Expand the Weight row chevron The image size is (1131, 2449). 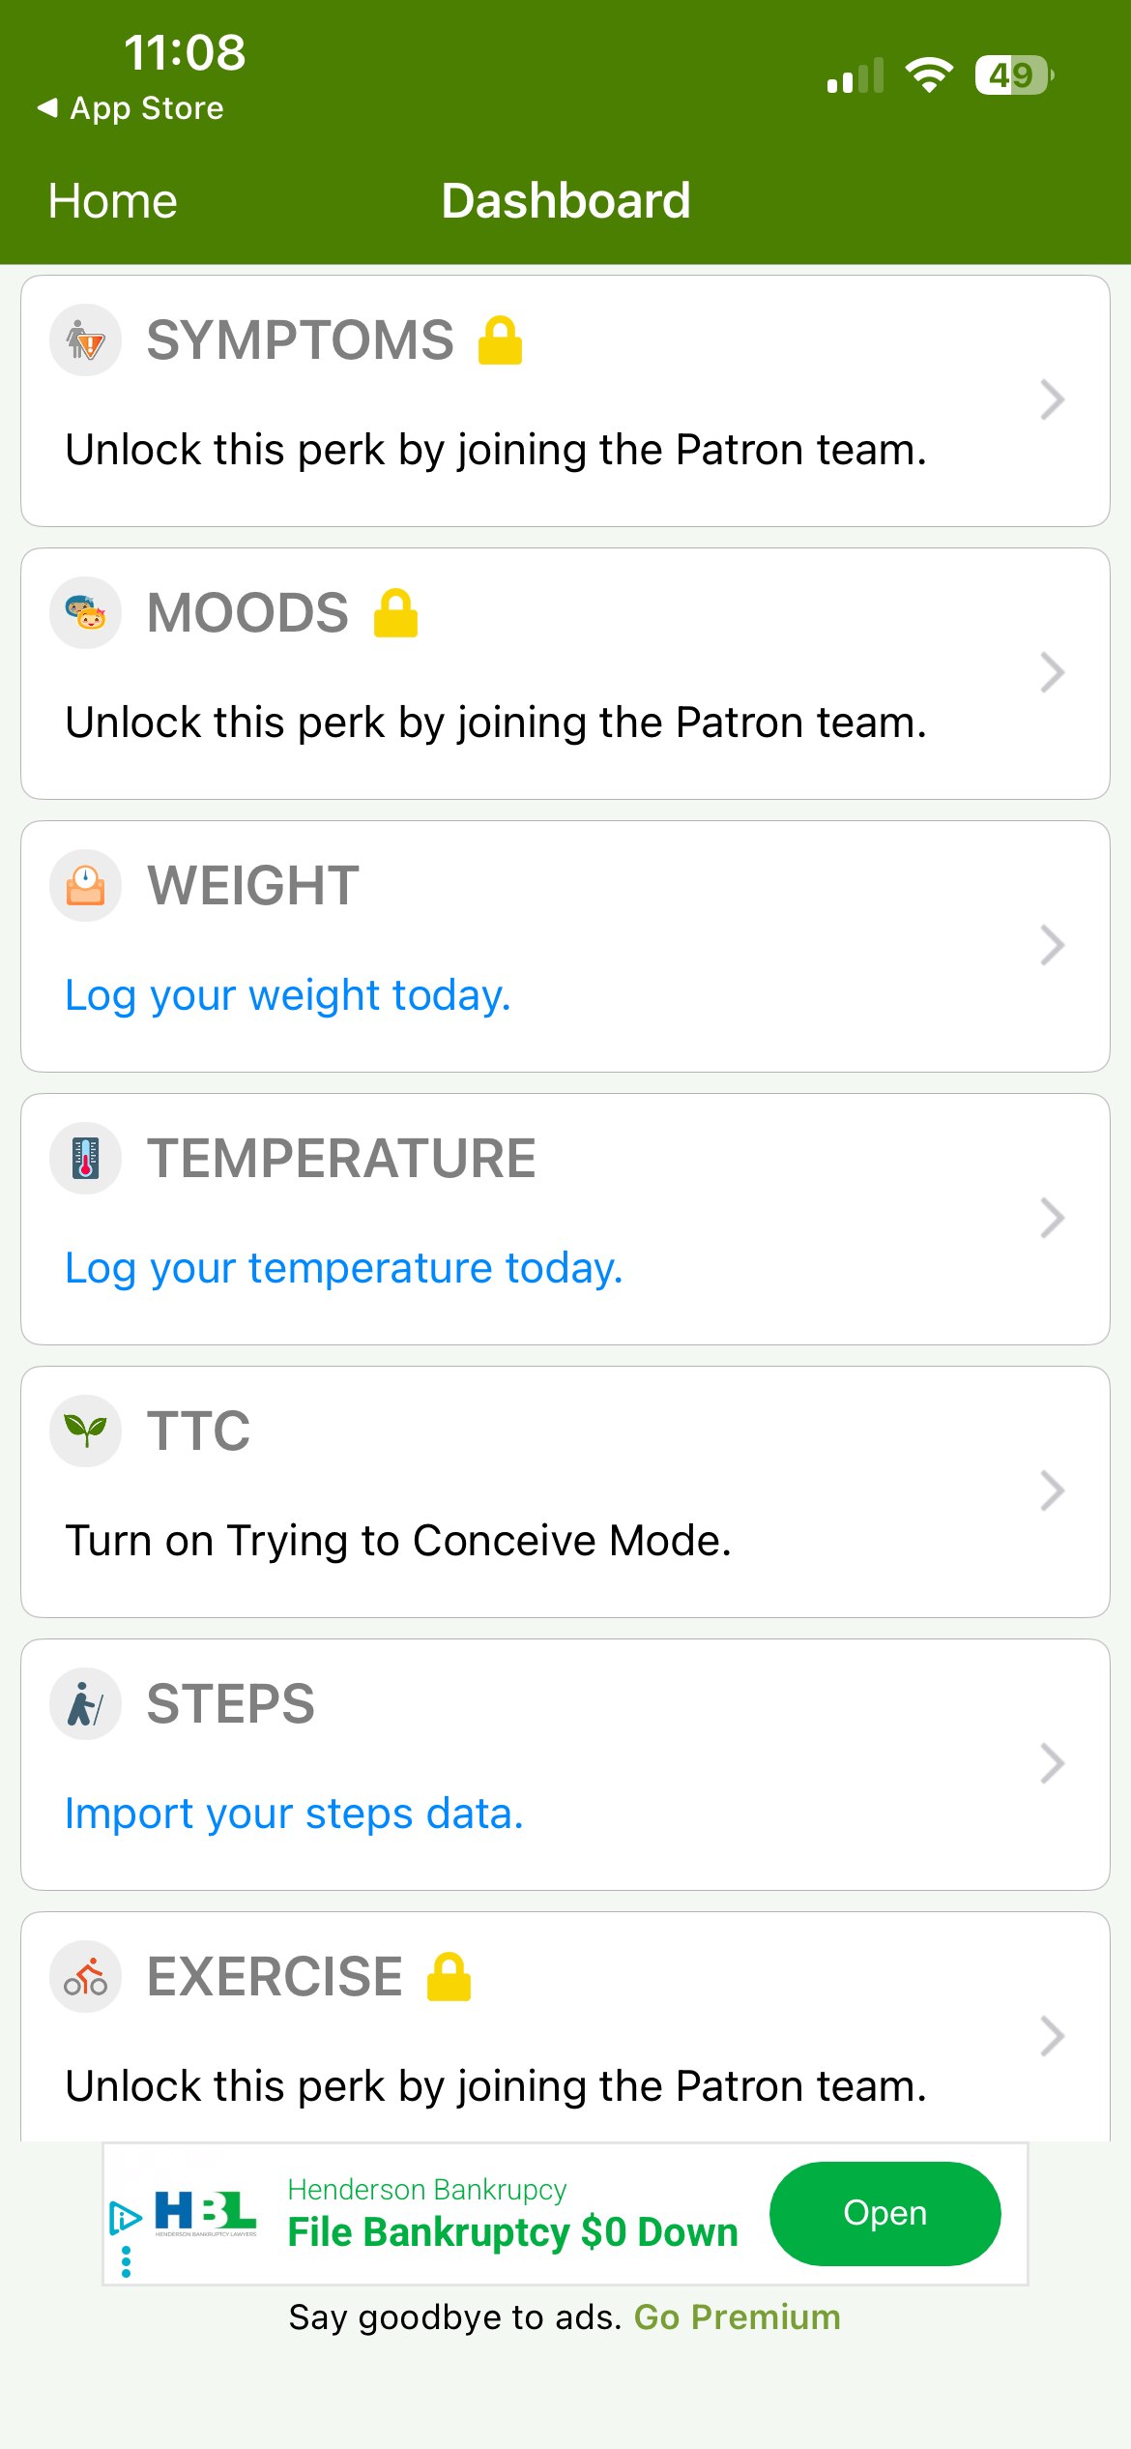click(x=1052, y=946)
